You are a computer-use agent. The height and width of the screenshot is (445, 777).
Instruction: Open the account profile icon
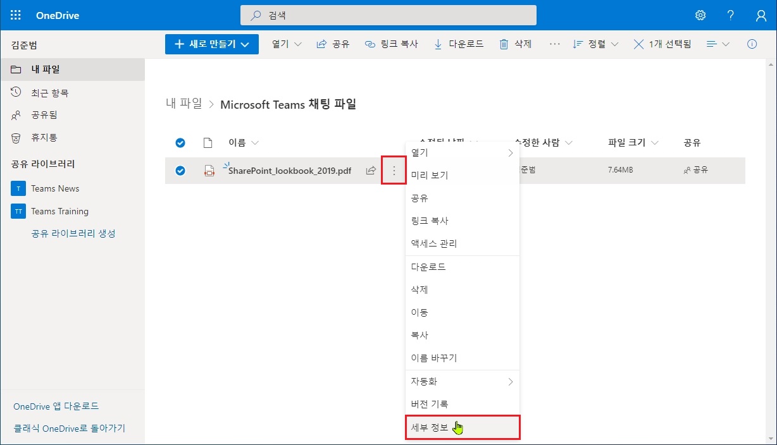click(761, 15)
